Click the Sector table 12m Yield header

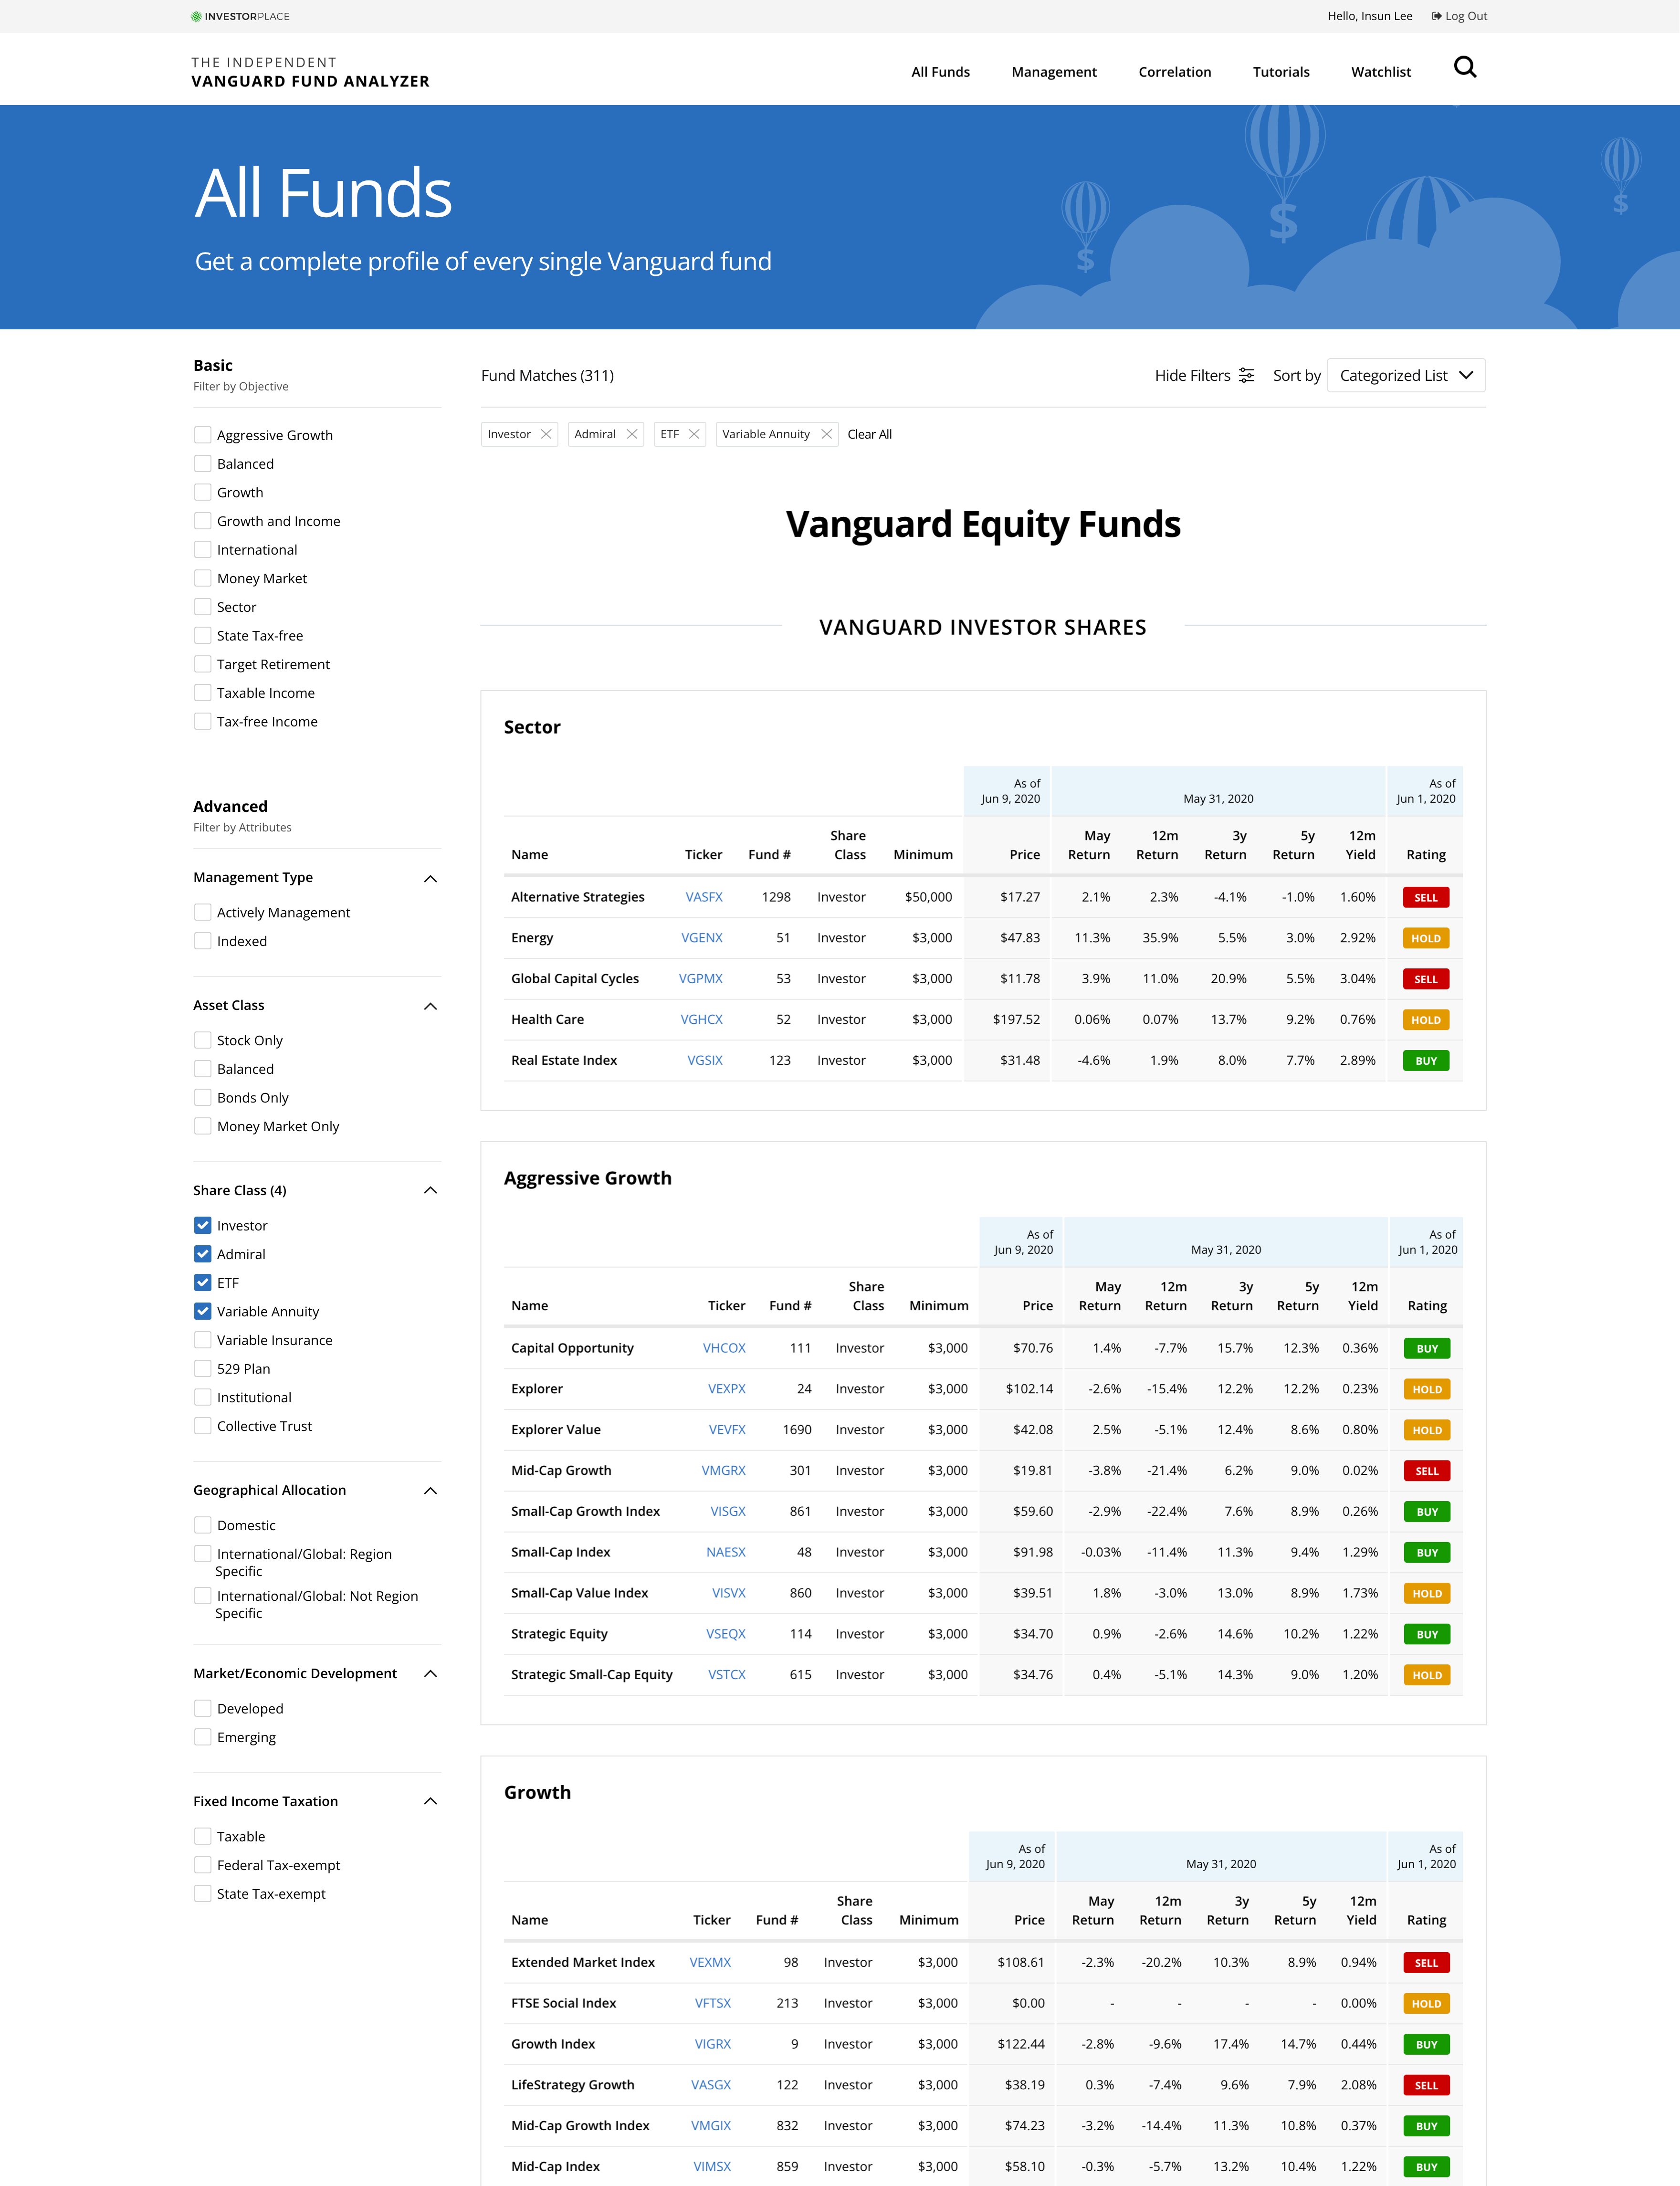1361,845
